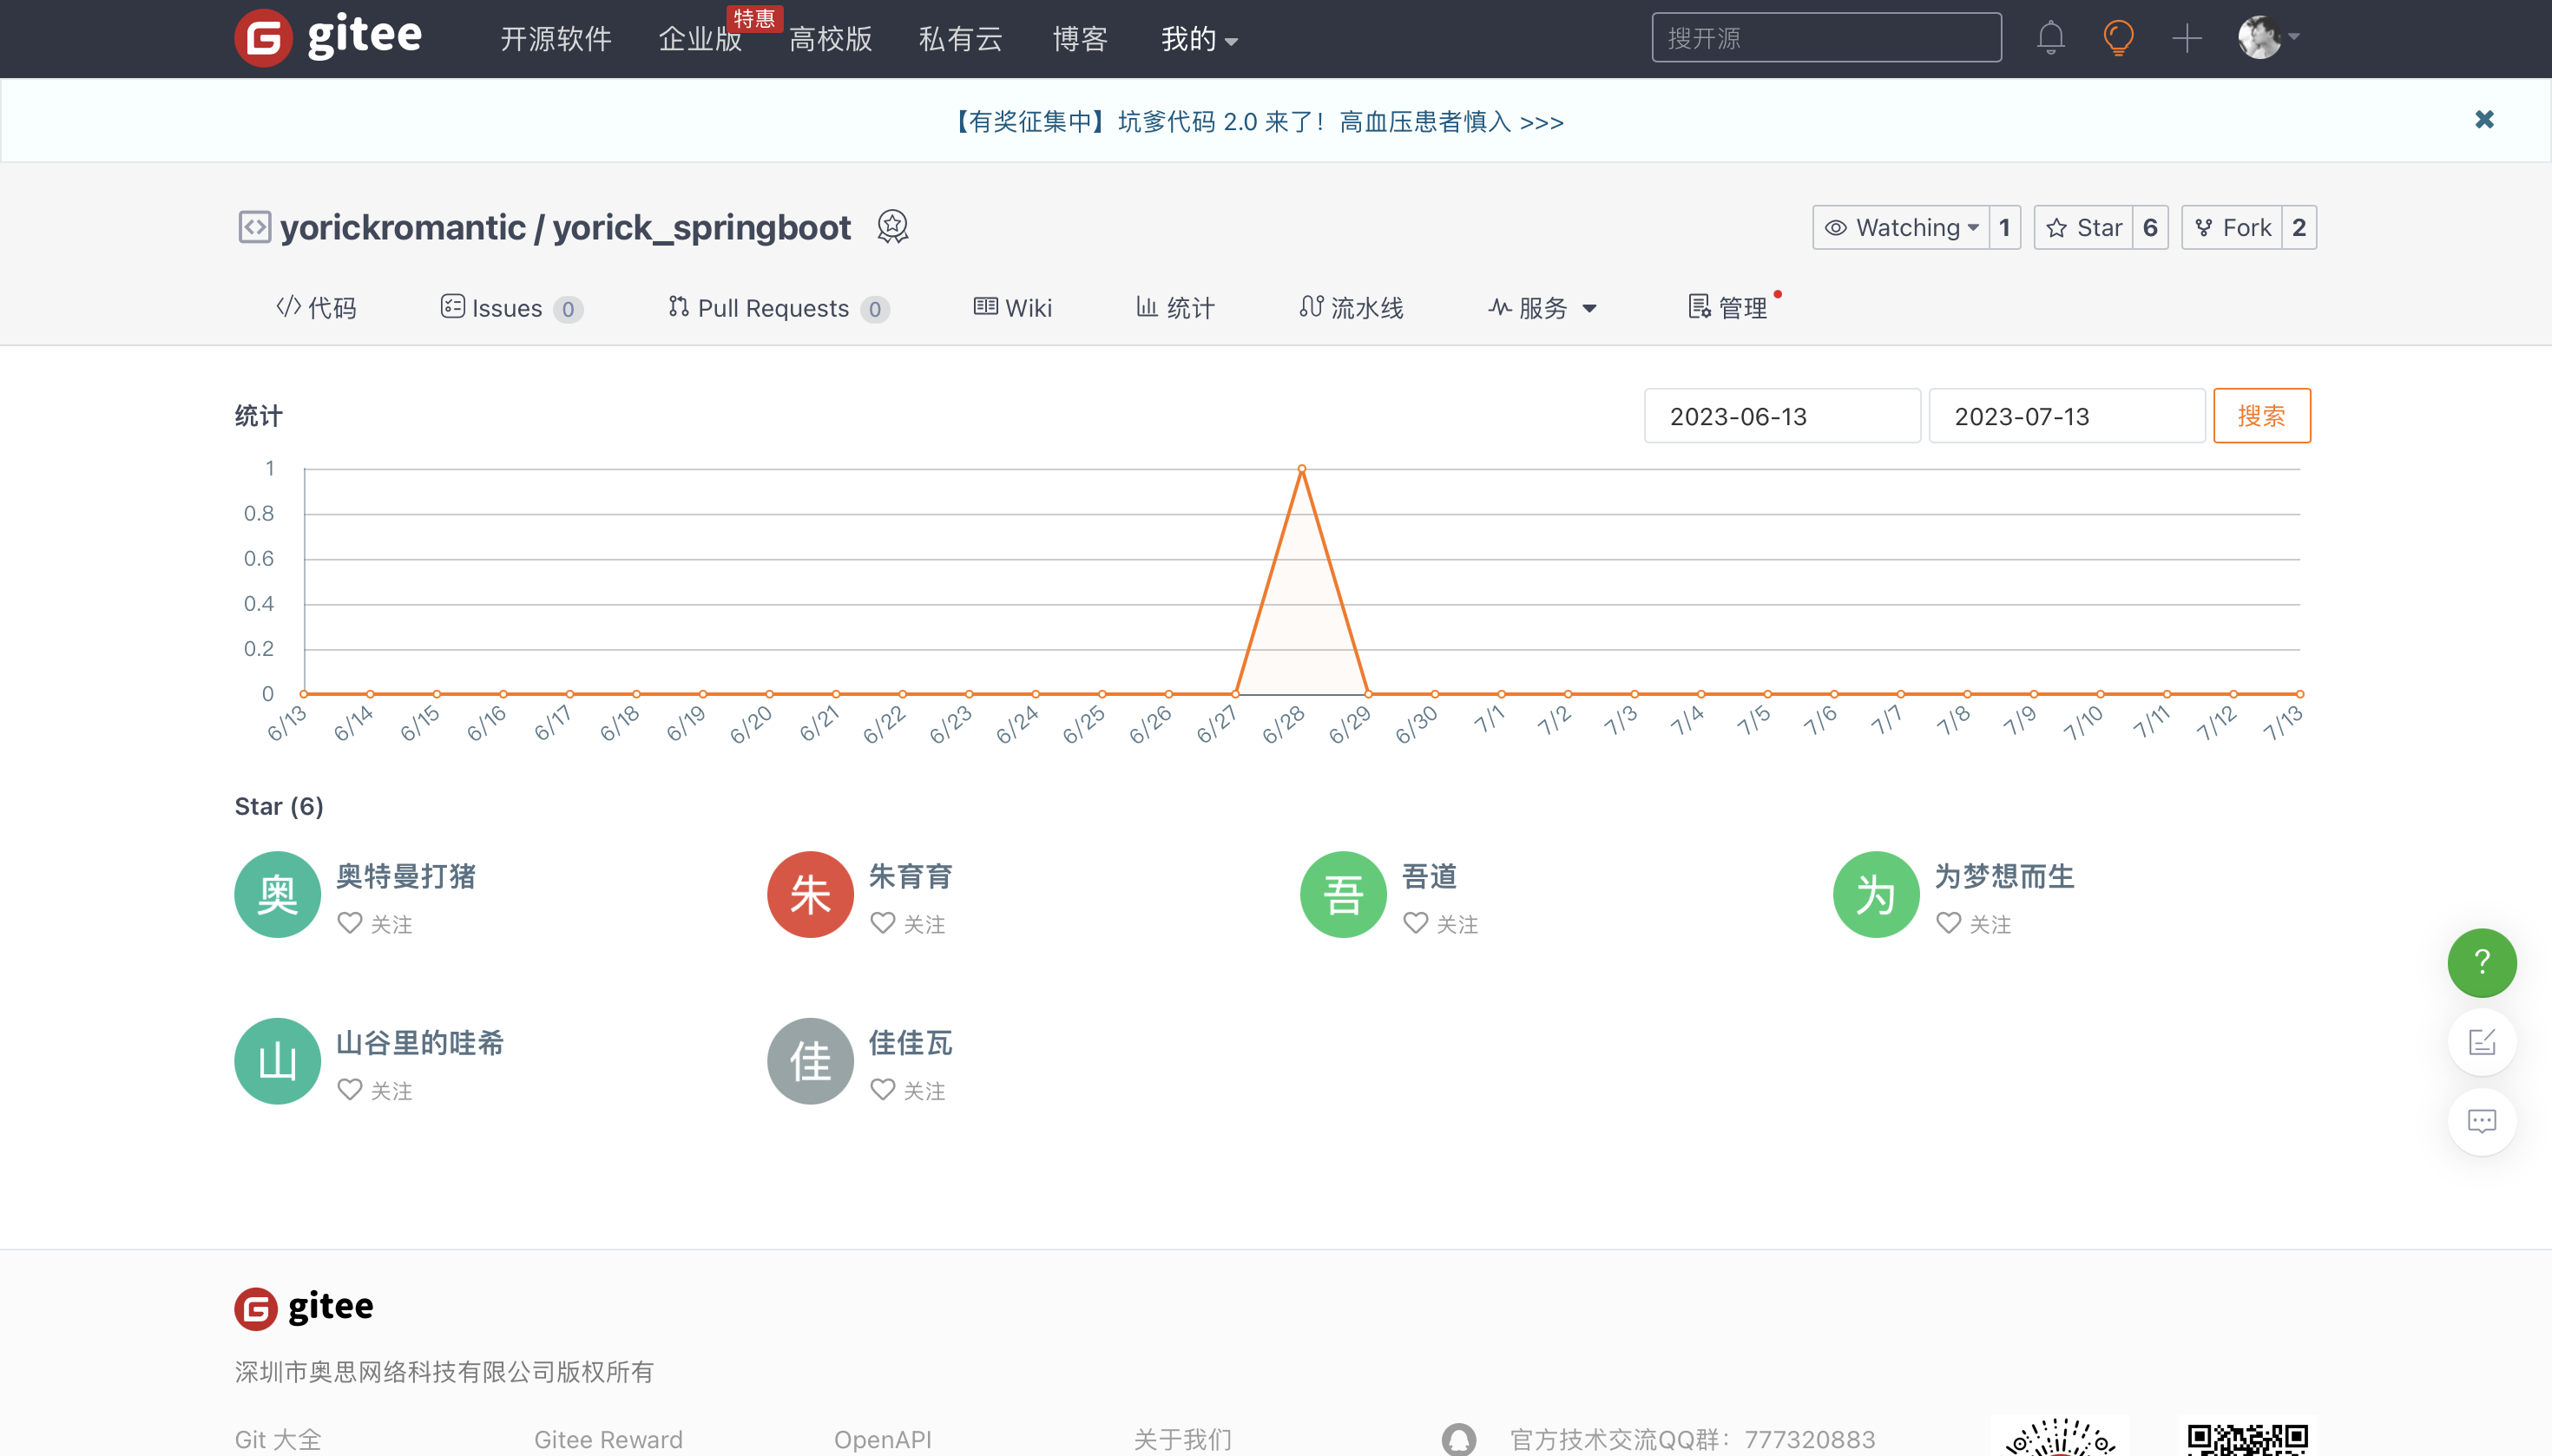Open 企业版 in top navigation
The height and width of the screenshot is (1456, 2552).
(x=700, y=39)
